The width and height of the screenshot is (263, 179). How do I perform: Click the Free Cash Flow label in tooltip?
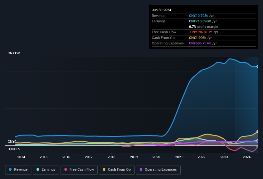[164, 32]
